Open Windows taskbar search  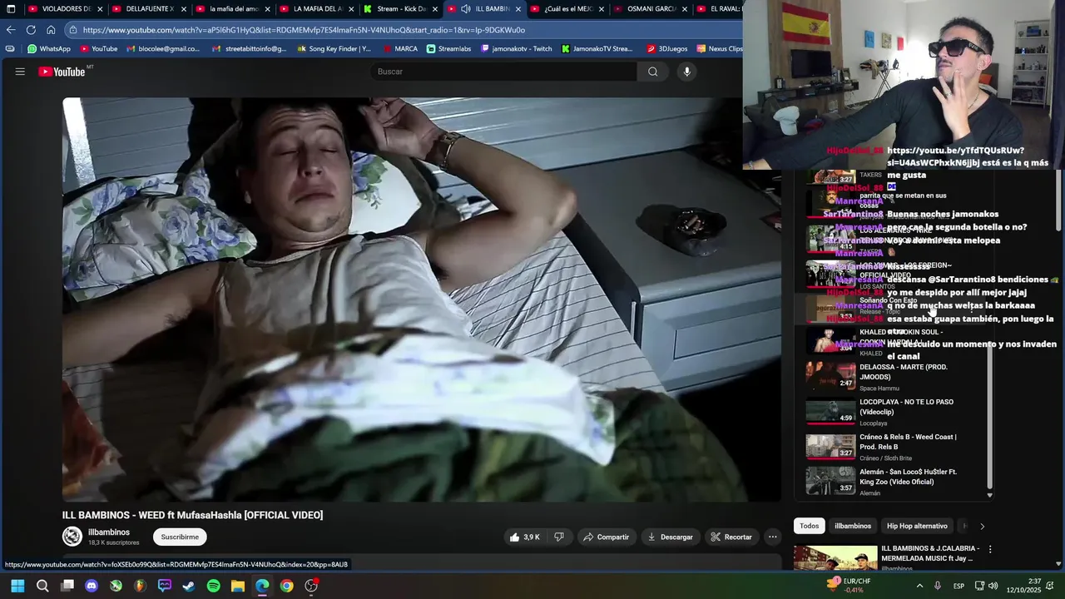pyautogui.click(x=42, y=586)
